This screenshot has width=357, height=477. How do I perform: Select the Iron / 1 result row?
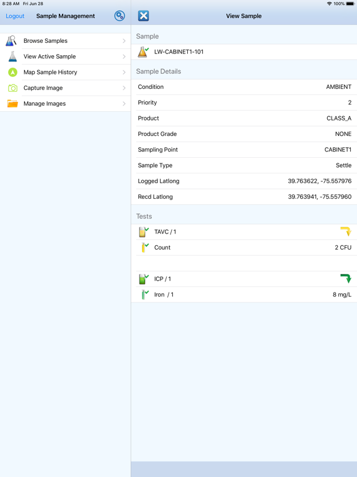244,294
